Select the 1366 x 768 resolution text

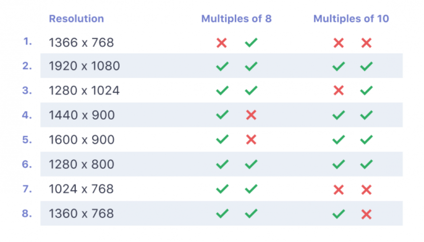point(81,43)
